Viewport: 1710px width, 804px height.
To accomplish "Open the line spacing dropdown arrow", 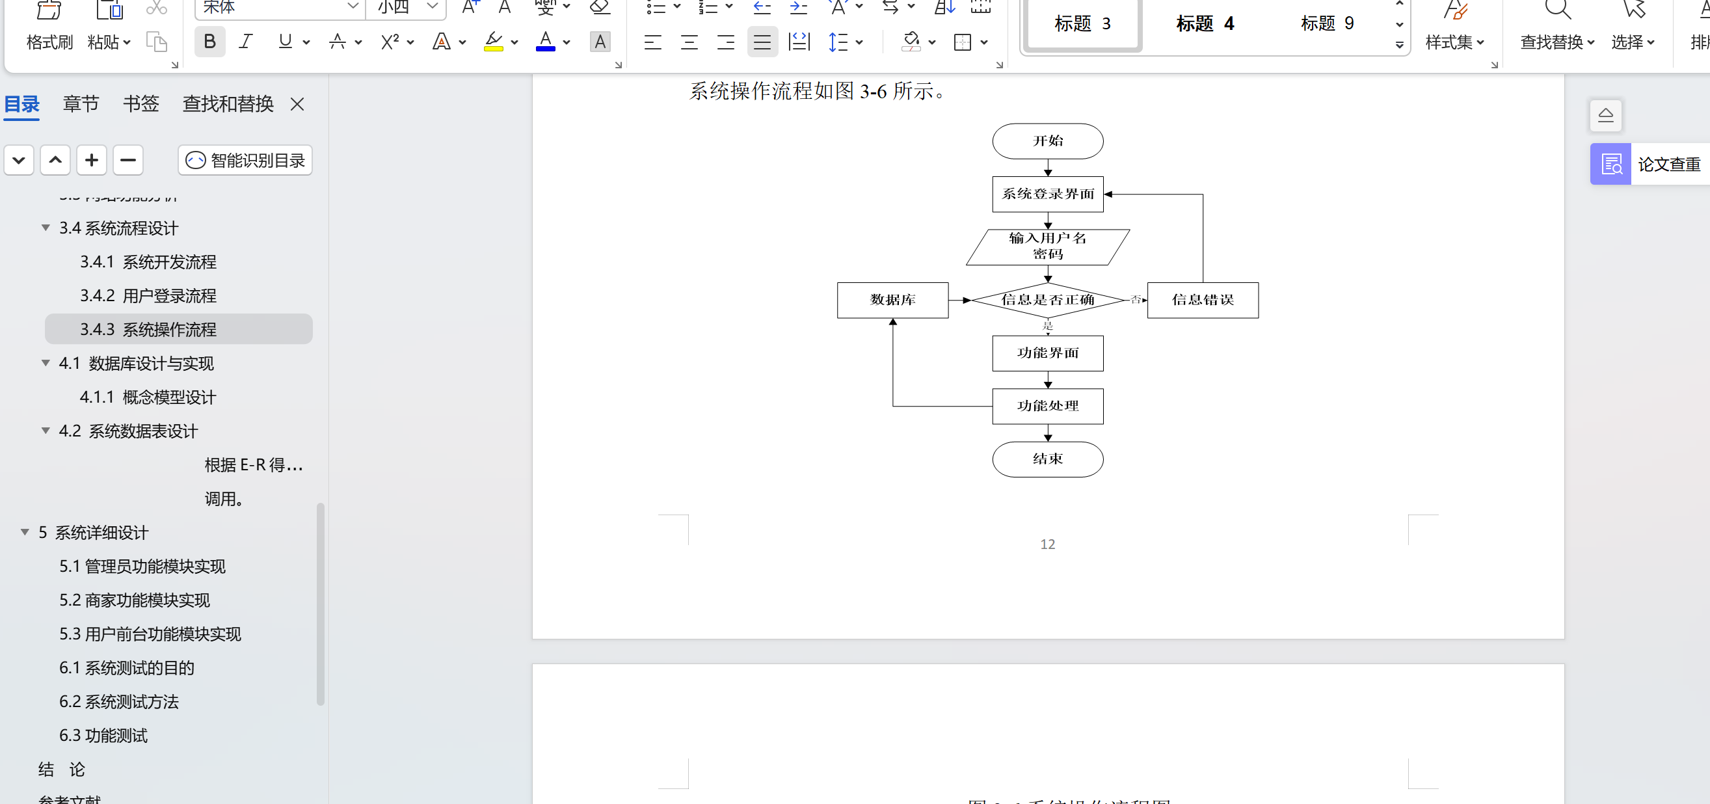I will [x=859, y=42].
